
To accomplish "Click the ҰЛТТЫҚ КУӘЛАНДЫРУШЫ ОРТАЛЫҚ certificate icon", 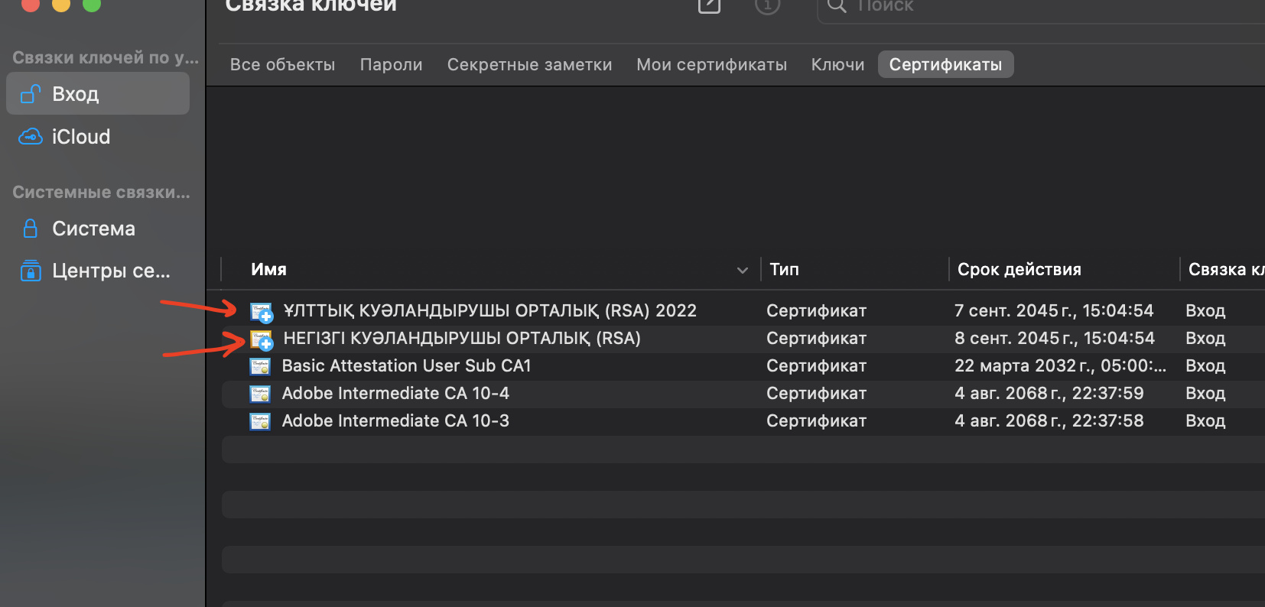I will (261, 311).
